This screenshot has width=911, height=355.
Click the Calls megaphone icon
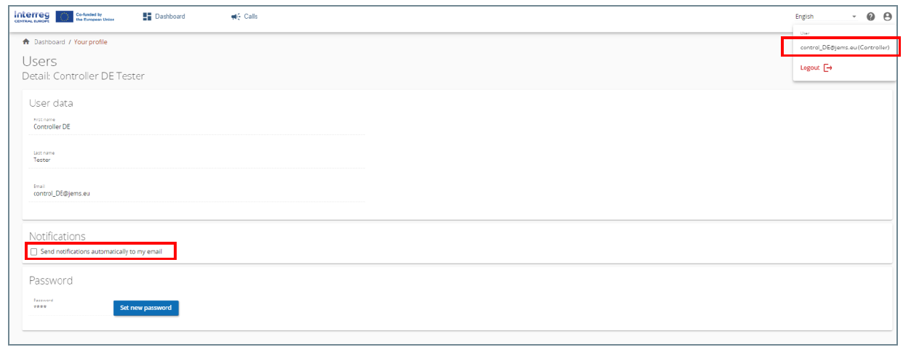(236, 17)
